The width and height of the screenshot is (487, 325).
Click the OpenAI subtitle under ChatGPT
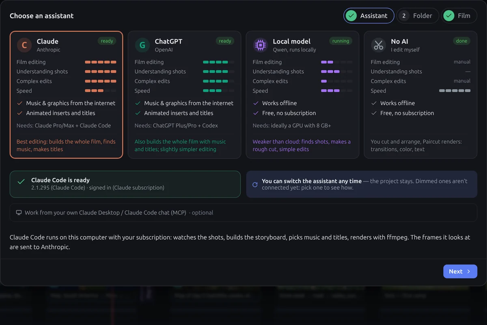point(164,50)
